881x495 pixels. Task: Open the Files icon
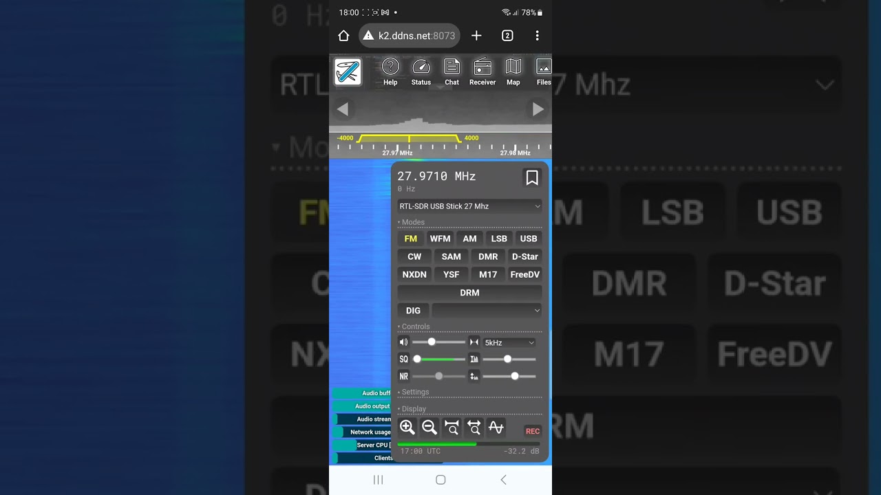543,71
